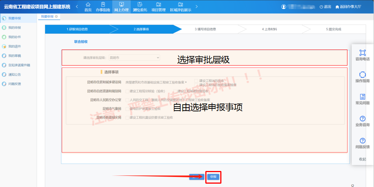Open 操作指南 in the right panel
The width and height of the screenshot is (374, 187).
pyautogui.click(x=362, y=77)
